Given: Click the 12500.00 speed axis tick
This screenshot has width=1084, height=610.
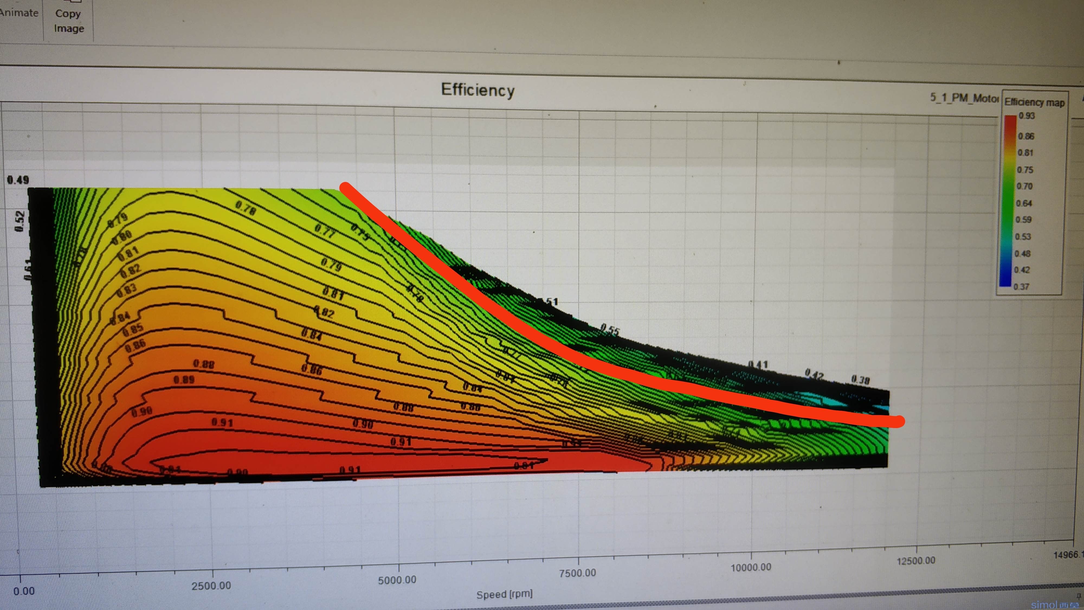Looking at the screenshot, I should click(916, 561).
